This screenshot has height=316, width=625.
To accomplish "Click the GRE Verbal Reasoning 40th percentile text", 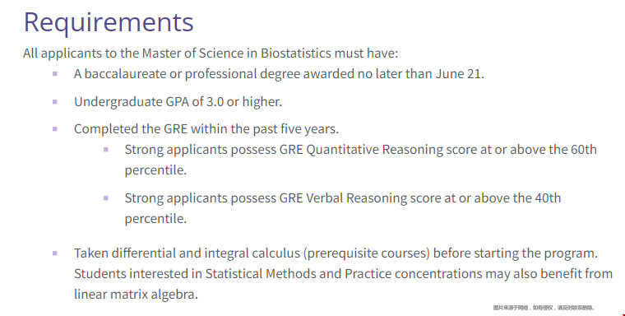I will (343, 208).
